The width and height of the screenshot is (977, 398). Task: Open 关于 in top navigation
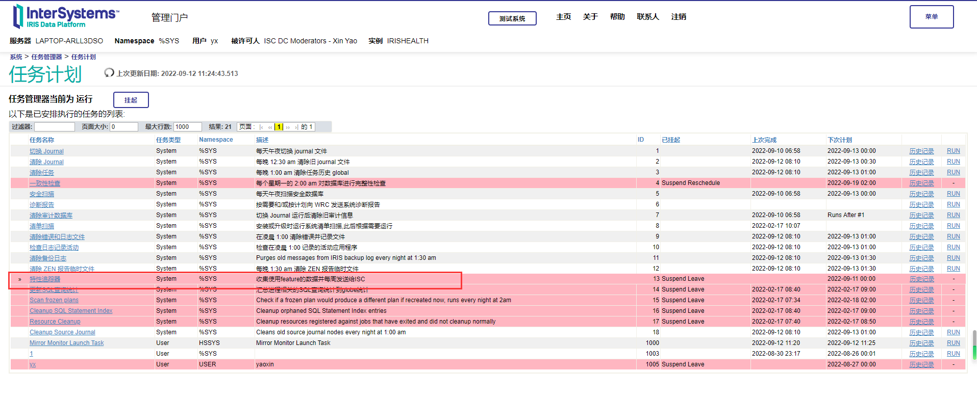[590, 17]
